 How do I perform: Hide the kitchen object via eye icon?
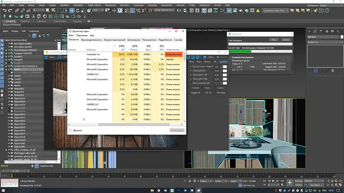(9, 69)
